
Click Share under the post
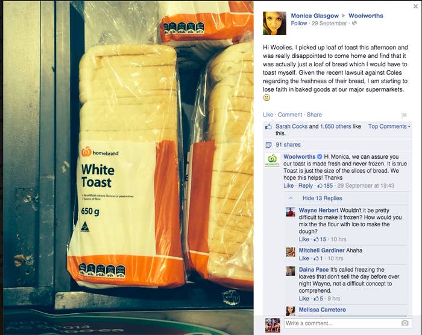(314, 115)
